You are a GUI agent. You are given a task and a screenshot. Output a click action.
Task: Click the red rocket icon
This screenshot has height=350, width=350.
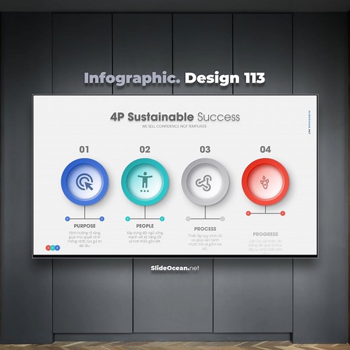point(265,182)
